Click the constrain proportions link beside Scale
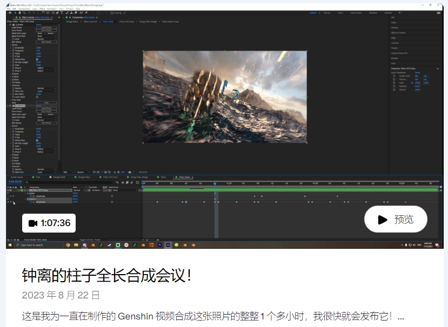 click(412, 83)
